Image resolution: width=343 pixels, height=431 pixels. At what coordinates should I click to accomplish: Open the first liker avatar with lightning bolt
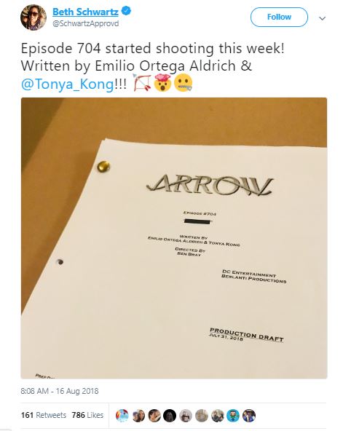point(122,416)
